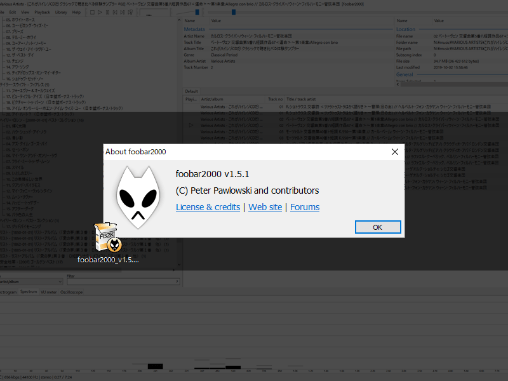Click OK to close the About dialog
Image resolution: width=508 pixels, height=381 pixels.
(x=378, y=227)
